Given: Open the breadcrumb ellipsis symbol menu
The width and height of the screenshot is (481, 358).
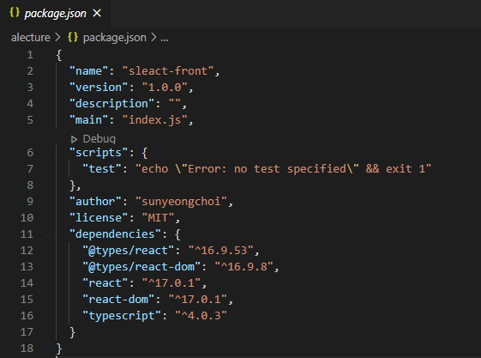Looking at the screenshot, I should [165, 39].
